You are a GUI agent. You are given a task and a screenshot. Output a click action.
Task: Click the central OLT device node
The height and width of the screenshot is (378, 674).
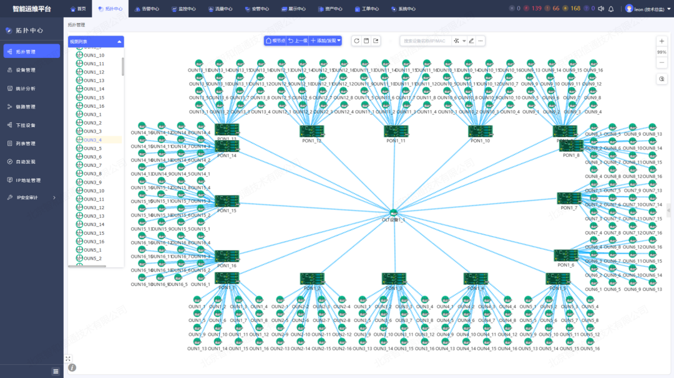[394, 213]
